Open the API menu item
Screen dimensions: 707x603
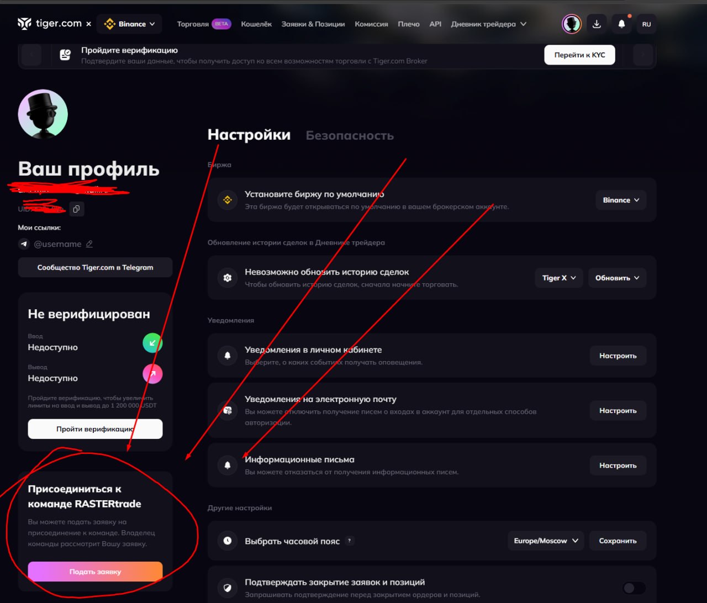[x=435, y=24]
